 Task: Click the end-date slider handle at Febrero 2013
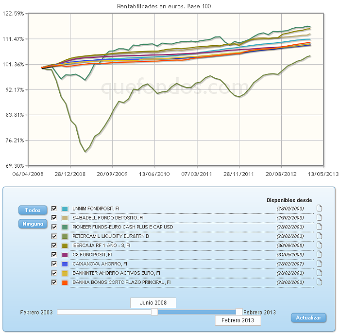click(239, 312)
